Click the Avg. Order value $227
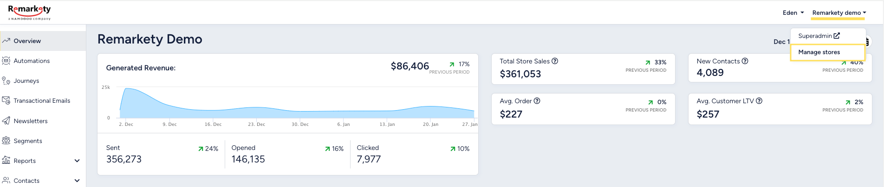884x187 pixels. pyautogui.click(x=511, y=114)
